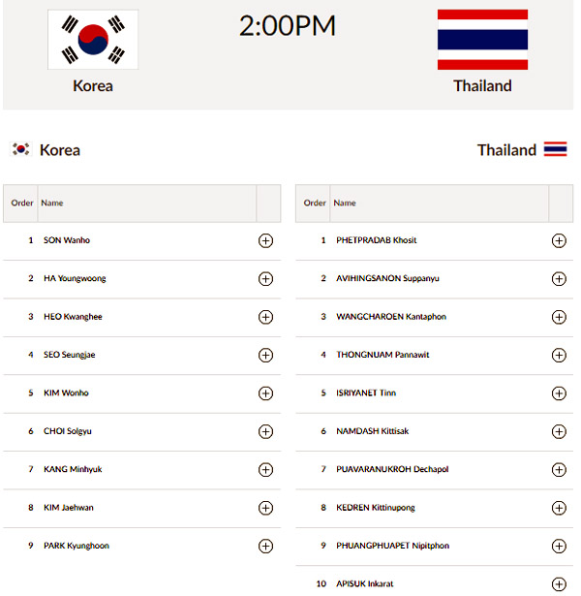The image size is (581, 596).
Task: Open plus icon for WANGCHAROEN Kantaphon
Action: [x=559, y=317]
